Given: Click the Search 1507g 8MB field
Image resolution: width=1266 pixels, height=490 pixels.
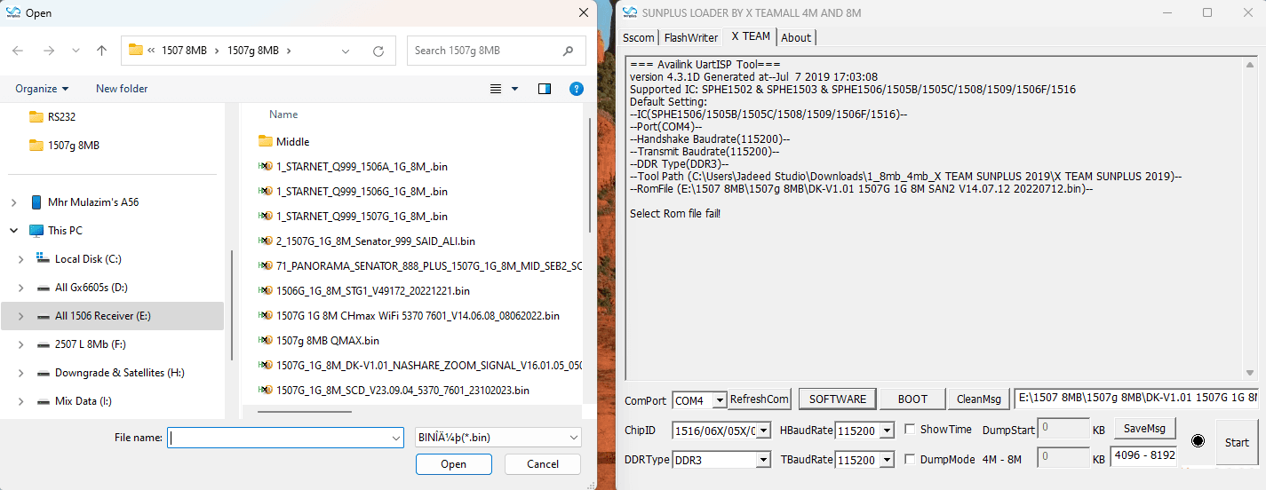Looking at the screenshot, I should [496, 51].
